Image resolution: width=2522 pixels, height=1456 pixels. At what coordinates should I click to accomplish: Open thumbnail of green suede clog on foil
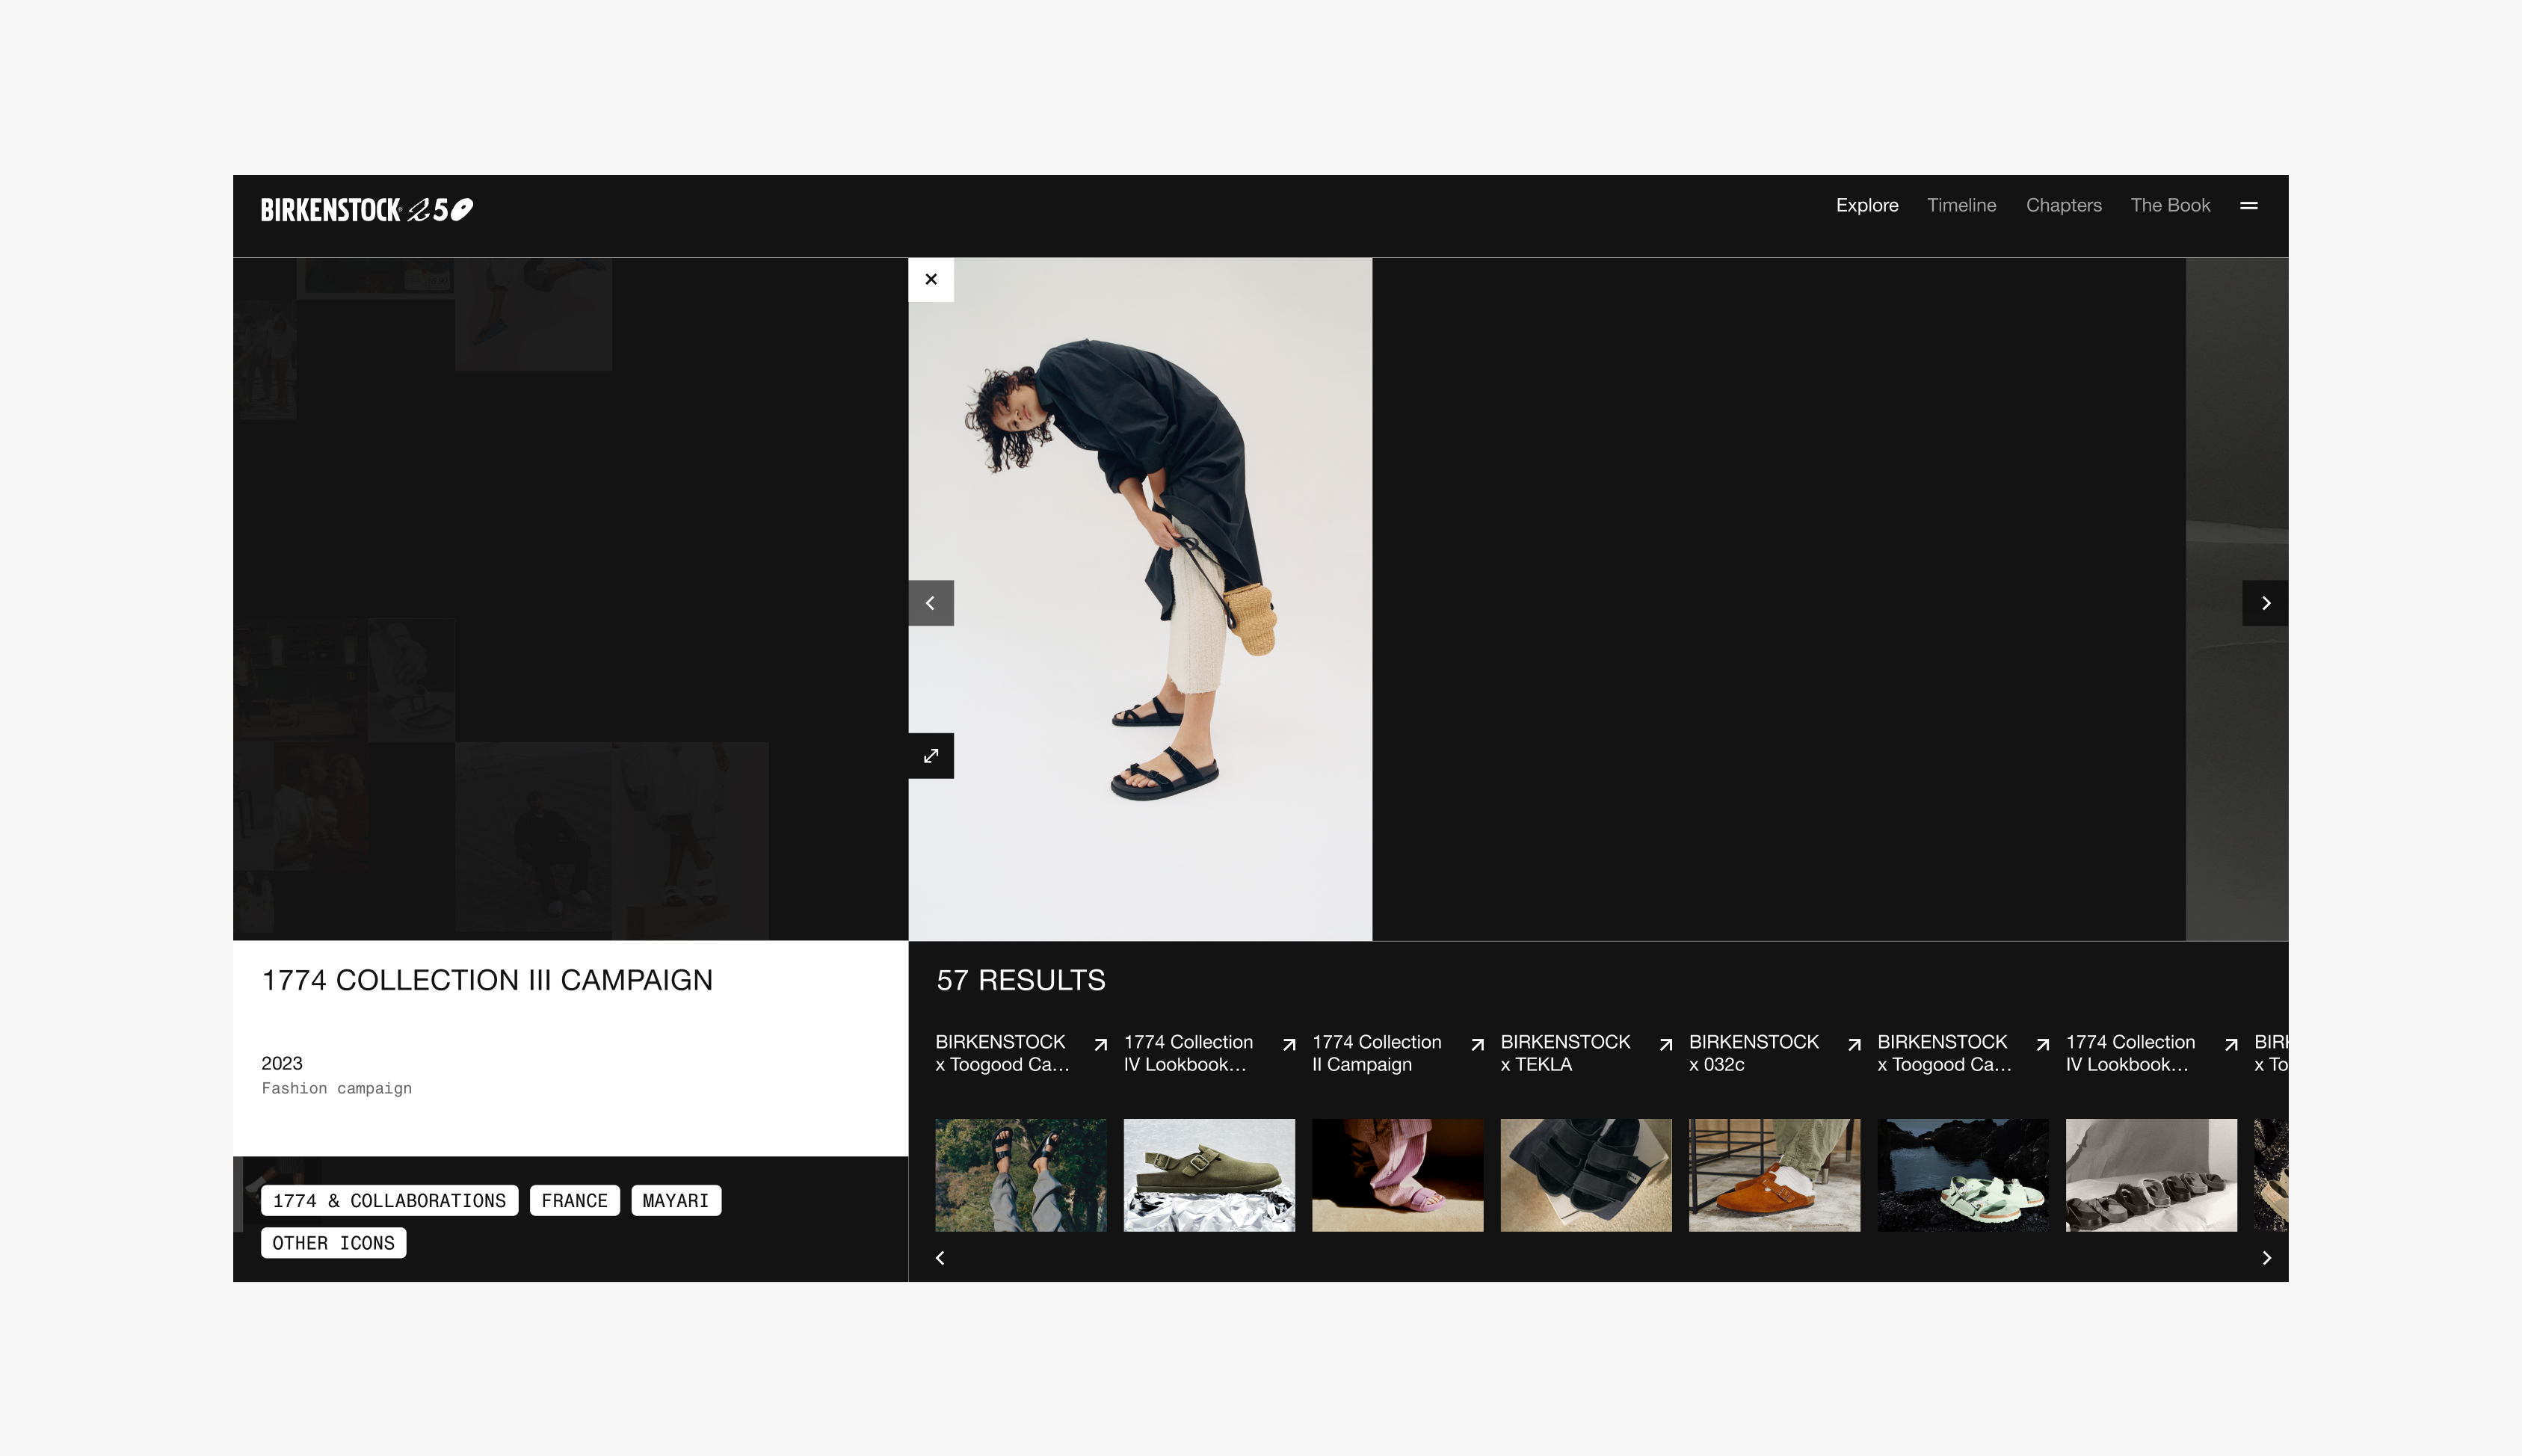[x=1209, y=1175]
